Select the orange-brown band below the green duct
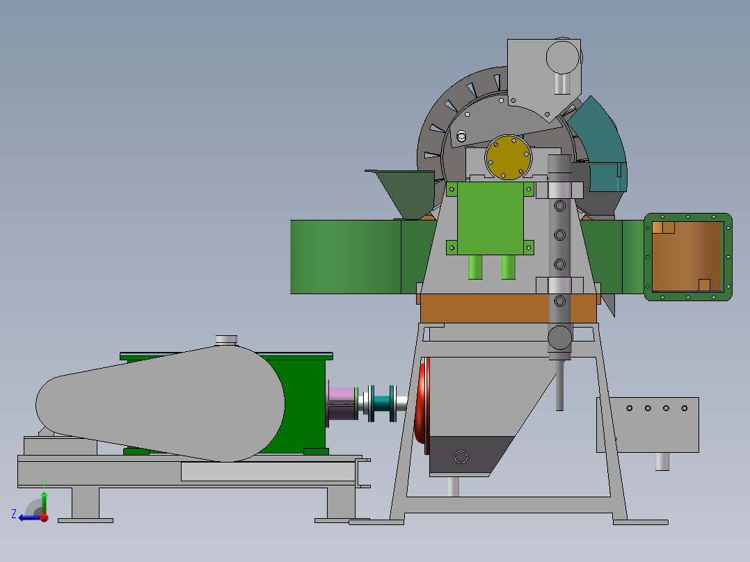The height and width of the screenshot is (562, 750). [x=508, y=308]
